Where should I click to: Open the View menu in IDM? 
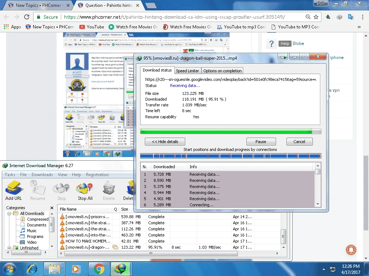click(x=63, y=175)
